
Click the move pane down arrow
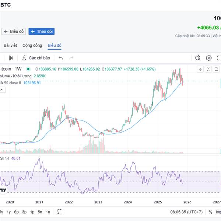200,69
